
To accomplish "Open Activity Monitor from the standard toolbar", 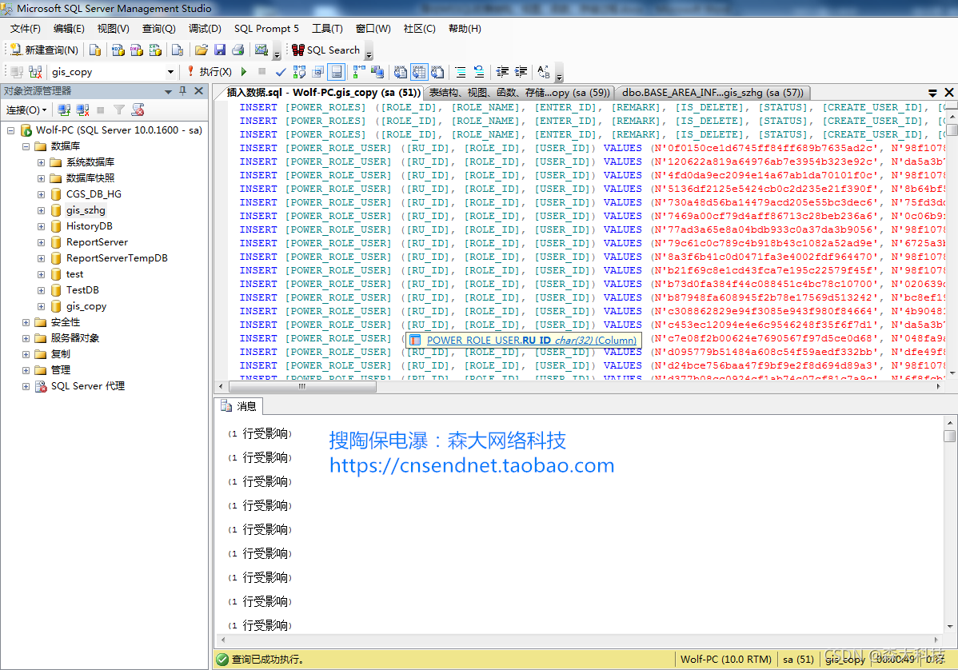I will 261,50.
